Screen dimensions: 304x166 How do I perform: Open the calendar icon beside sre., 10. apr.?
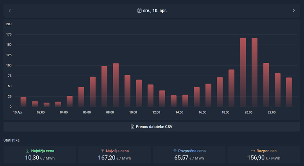point(139,11)
